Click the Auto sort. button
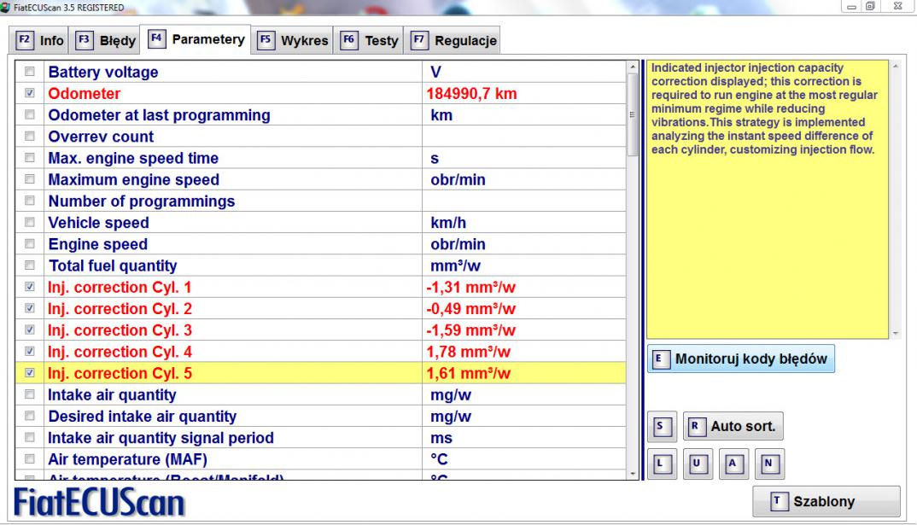This screenshot has width=917, height=525. (x=733, y=426)
